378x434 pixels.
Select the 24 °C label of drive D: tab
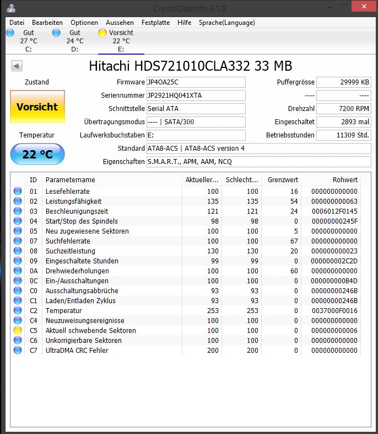(x=74, y=41)
